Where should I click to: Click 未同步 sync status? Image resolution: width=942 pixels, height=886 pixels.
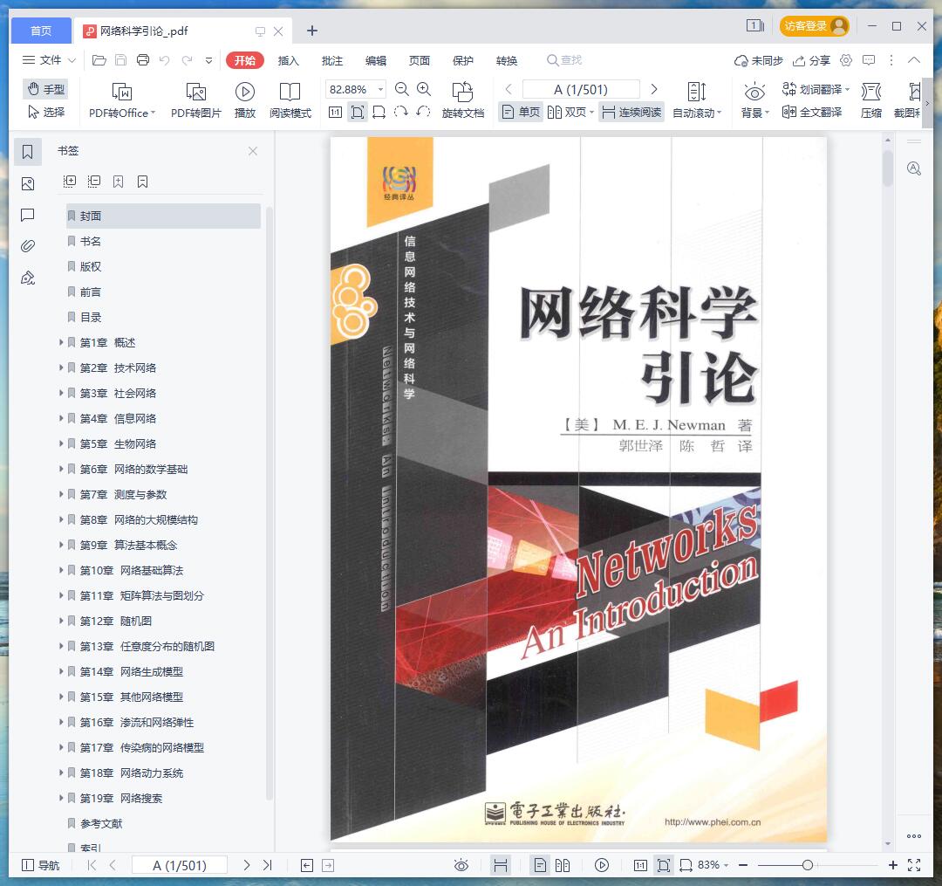coord(759,61)
